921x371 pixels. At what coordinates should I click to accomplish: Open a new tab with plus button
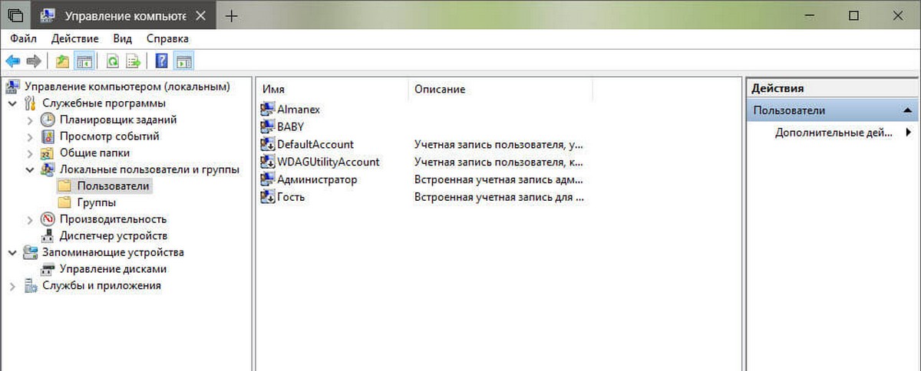coord(231,15)
